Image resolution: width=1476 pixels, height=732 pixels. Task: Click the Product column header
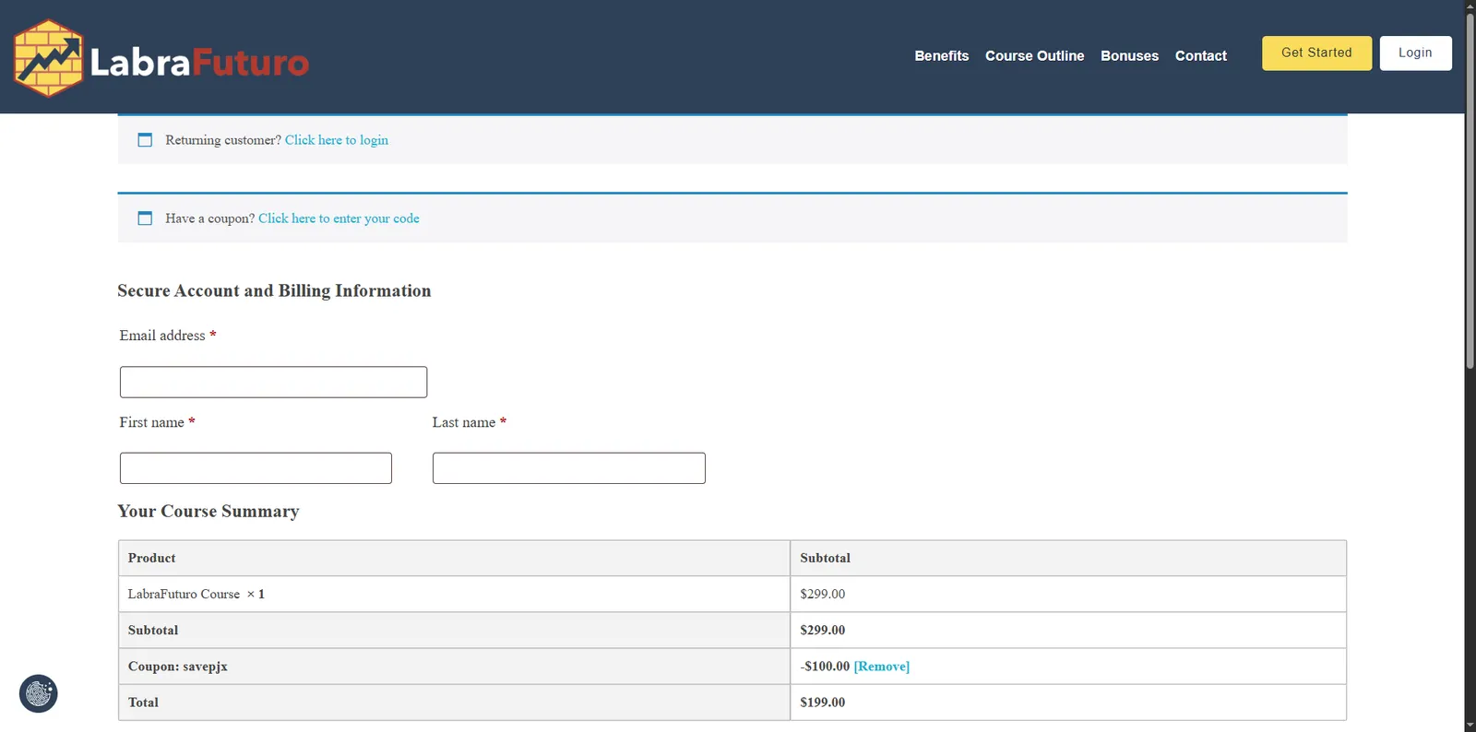pyautogui.click(x=454, y=559)
